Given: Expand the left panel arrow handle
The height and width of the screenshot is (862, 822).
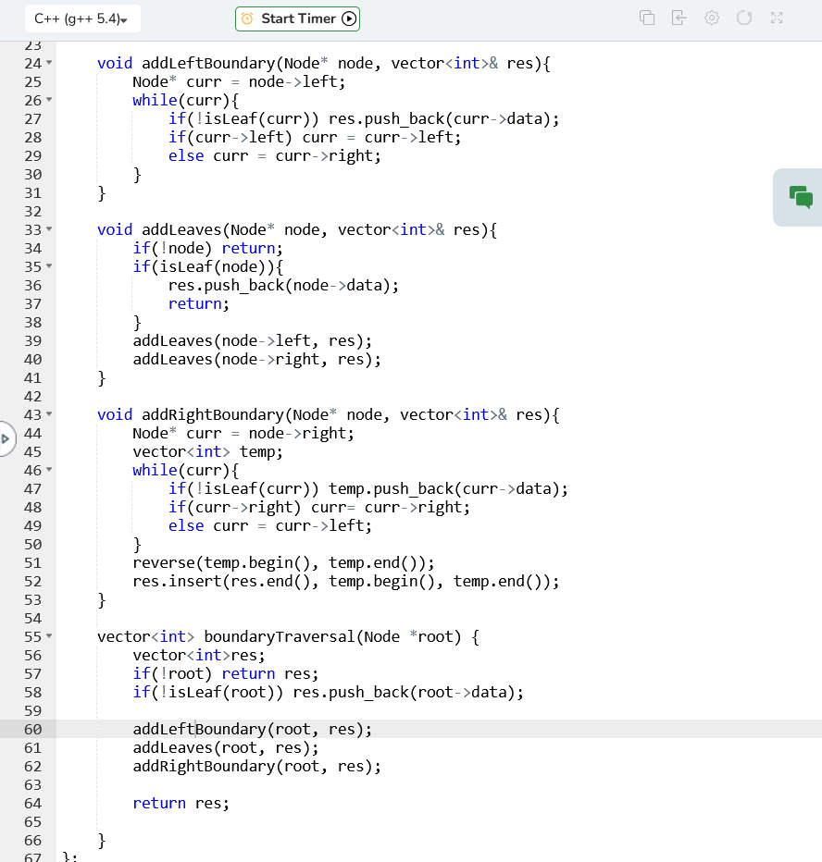Looking at the screenshot, I should click(6, 438).
